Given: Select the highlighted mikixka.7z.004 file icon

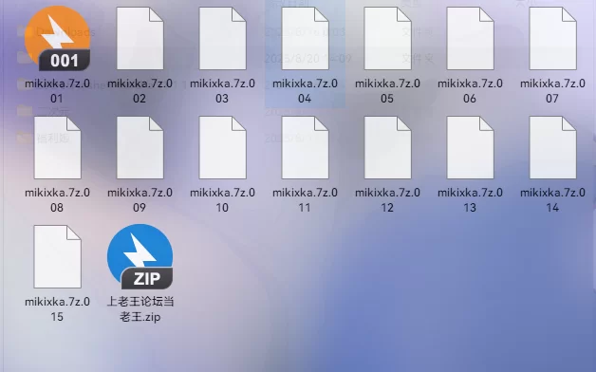Looking at the screenshot, I should click(305, 38).
